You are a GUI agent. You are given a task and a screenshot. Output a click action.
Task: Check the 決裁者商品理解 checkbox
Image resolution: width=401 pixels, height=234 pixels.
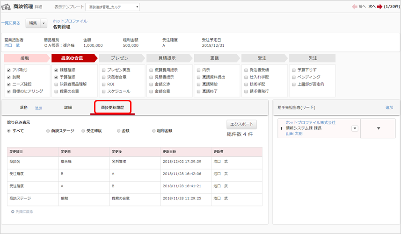click(56, 85)
